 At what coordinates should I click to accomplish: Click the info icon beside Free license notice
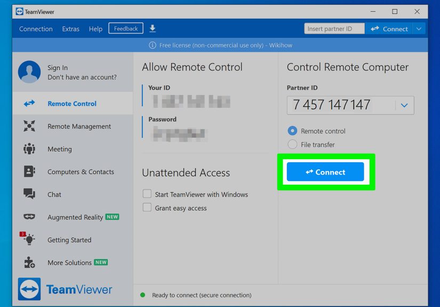(x=153, y=45)
